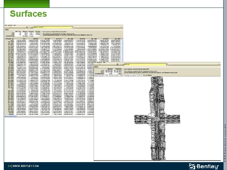Image resolution: width=227 pixels, height=170 pixels.
Task: Click new document icon in TIN surface toolbar
Action: [x=120, y=65]
